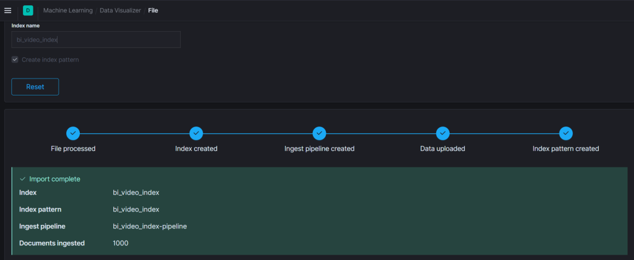Viewport: 634px width, 260px height.
Task: Click the Ingest pipeline created step icon
Action: pos(319,134)
